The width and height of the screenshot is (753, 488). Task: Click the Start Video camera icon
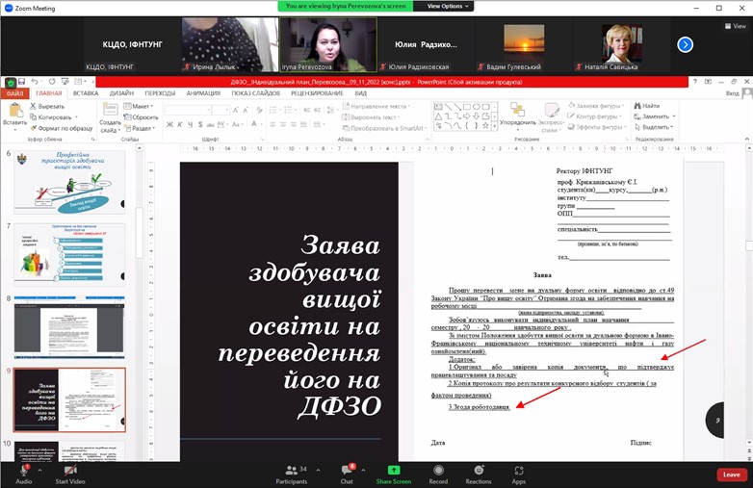[x=69, y=470]
